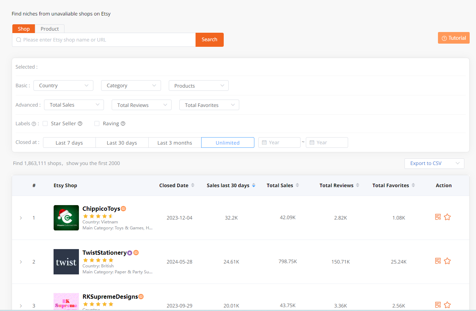Open shop details icon for ChippicoToys
The image size is (476, 311).
(438, 217)
